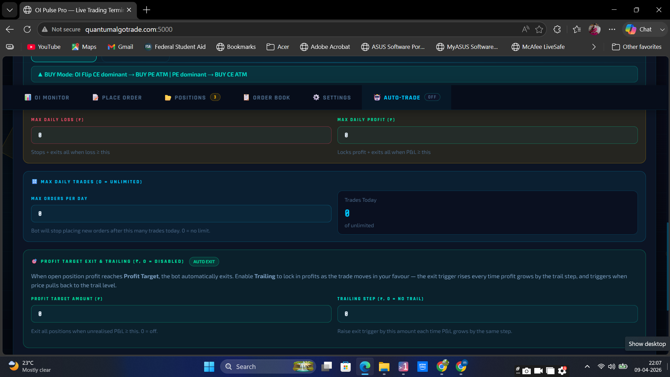This screenshot has width=670, height=377.
Task: Show more favorites bar items chevron
Action: point(594,47)
